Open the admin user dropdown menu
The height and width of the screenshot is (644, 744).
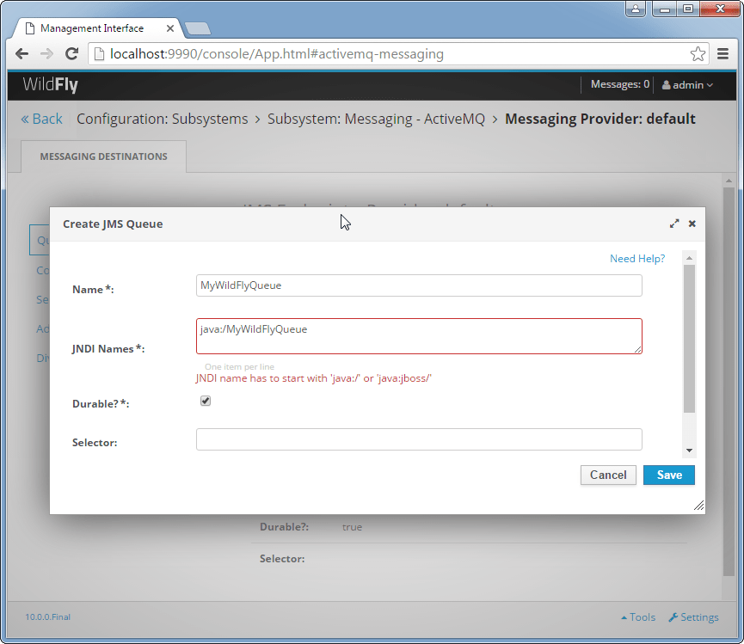coord(688,85)
